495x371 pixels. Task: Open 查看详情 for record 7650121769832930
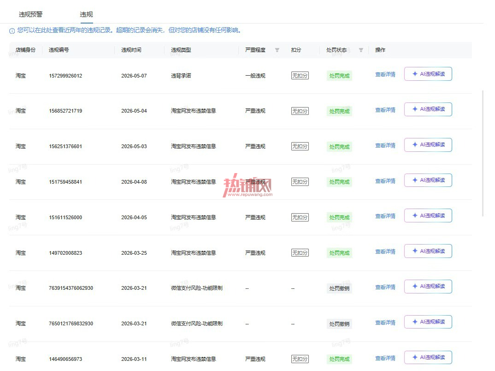pos(385,323)
